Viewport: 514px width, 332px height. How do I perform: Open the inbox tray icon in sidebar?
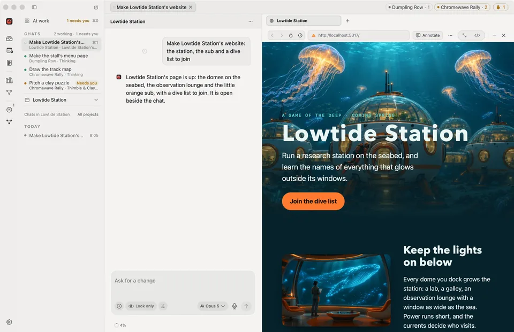tap(9, 38)
